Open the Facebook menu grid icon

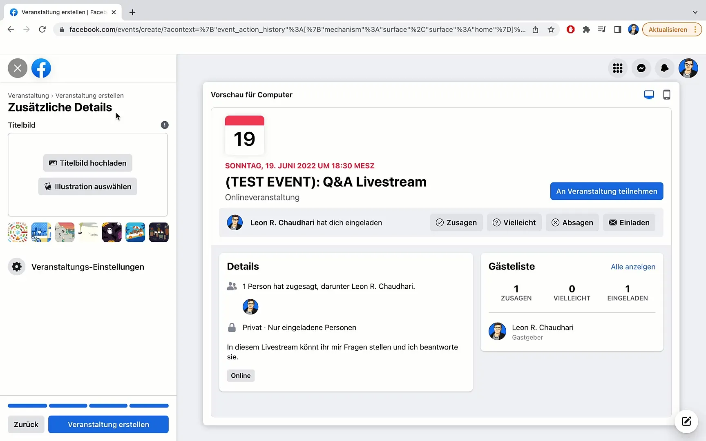[618, 68]
